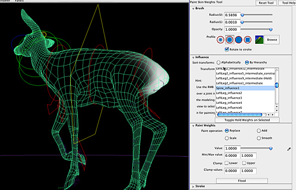Screen dimensions: 296x190
Task: Click the Reset Tool button
Action: tap(266, 3)
